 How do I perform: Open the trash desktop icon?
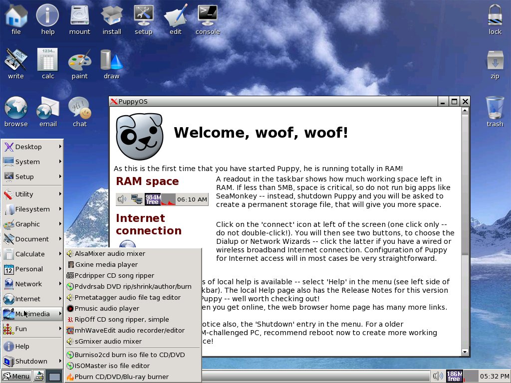click(495, 112)
